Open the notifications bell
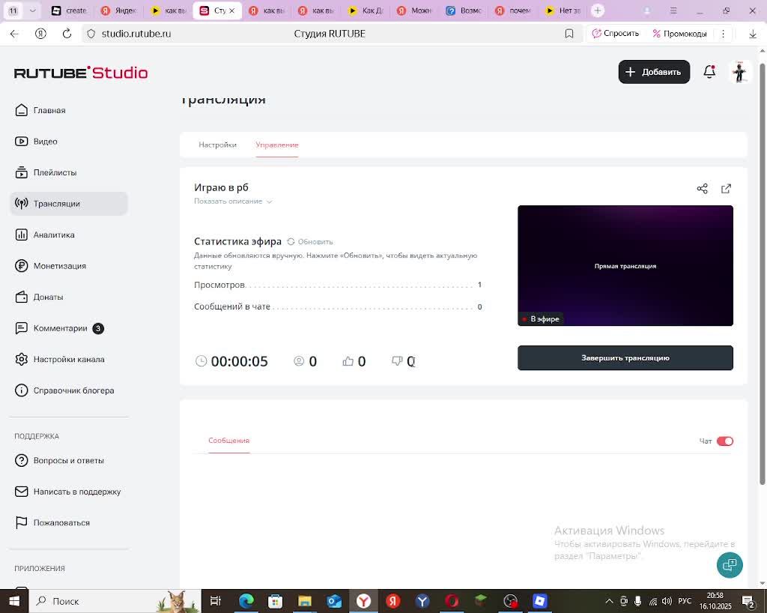 (709, 72)
